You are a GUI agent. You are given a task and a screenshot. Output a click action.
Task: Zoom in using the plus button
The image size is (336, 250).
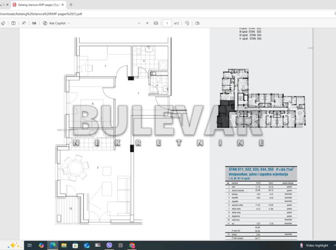[x=147, y=23]
